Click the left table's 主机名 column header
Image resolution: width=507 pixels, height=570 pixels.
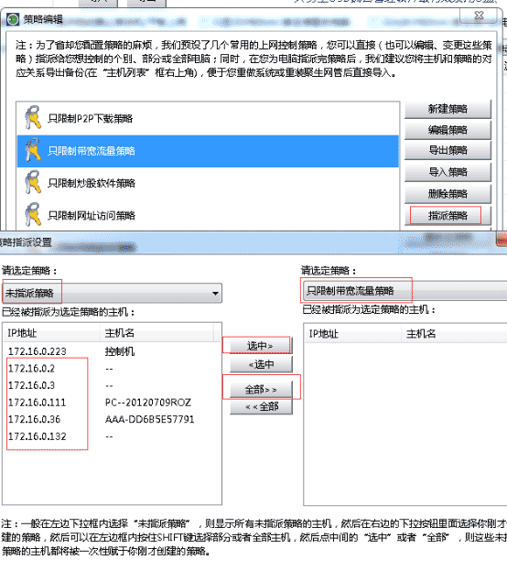157,333
